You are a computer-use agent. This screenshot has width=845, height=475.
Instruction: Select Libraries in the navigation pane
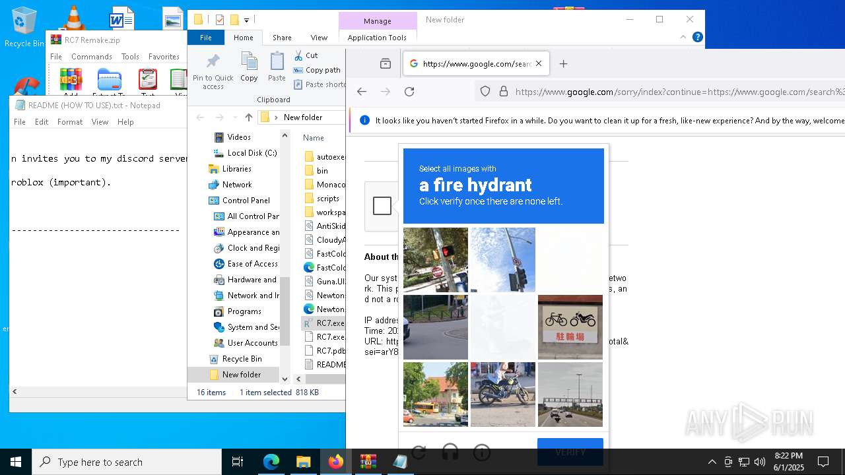236,169
